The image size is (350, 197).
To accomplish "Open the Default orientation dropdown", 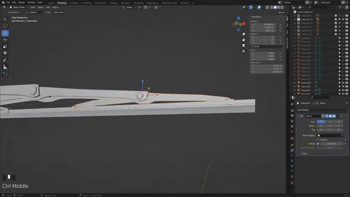I will coord(34,13).
